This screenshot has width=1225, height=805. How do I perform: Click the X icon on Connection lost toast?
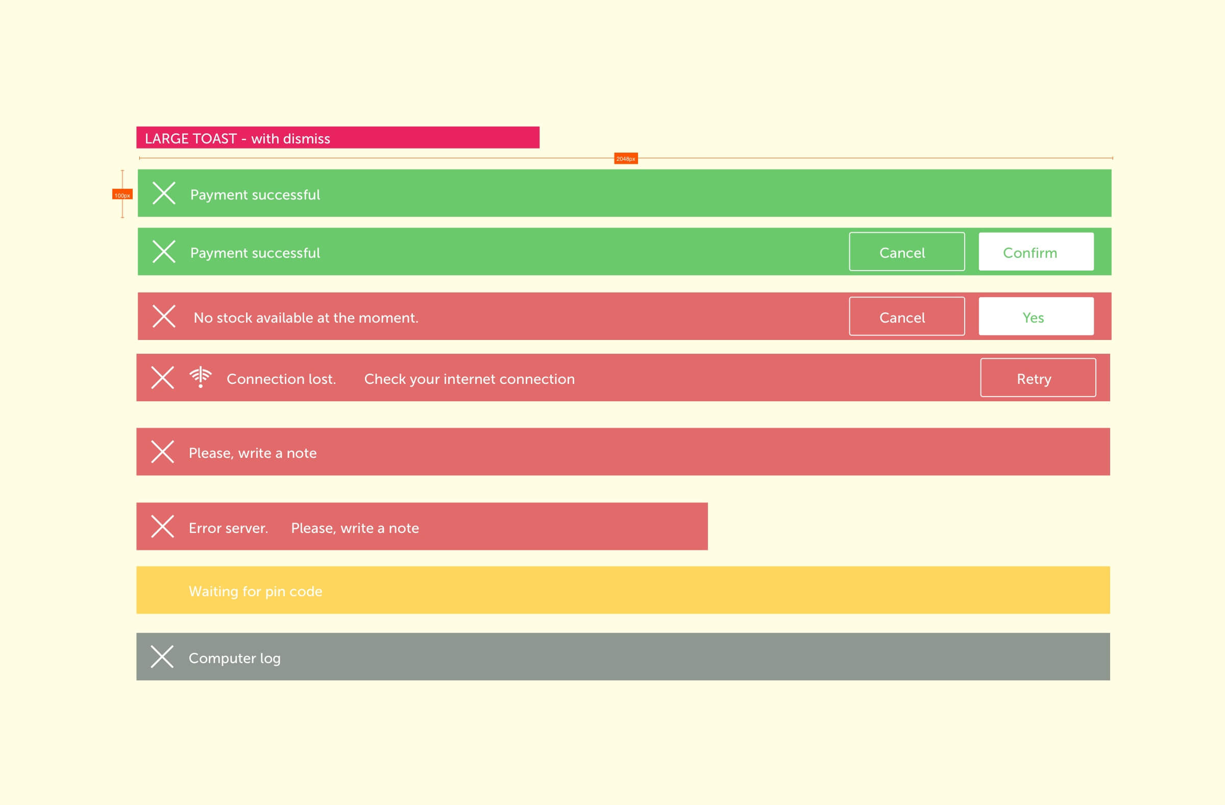[x=162, y=377]
